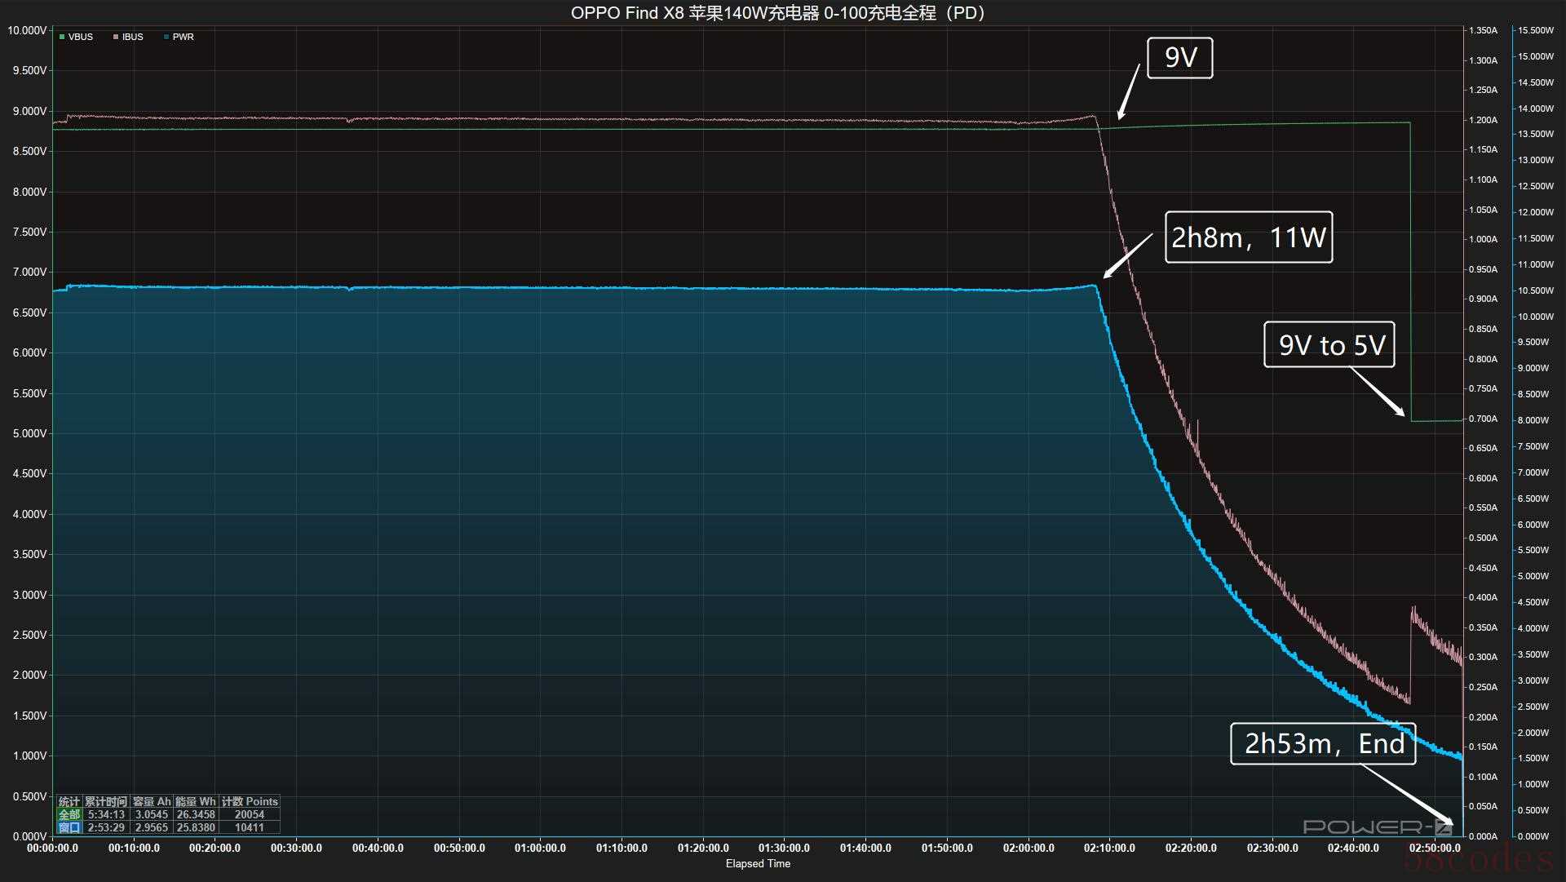
Task: Toggle the IBUS series label
Action: coord(133,37)
